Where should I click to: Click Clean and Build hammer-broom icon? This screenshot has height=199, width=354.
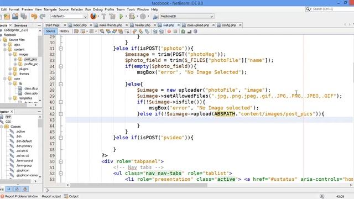click(x=112, y=17)
